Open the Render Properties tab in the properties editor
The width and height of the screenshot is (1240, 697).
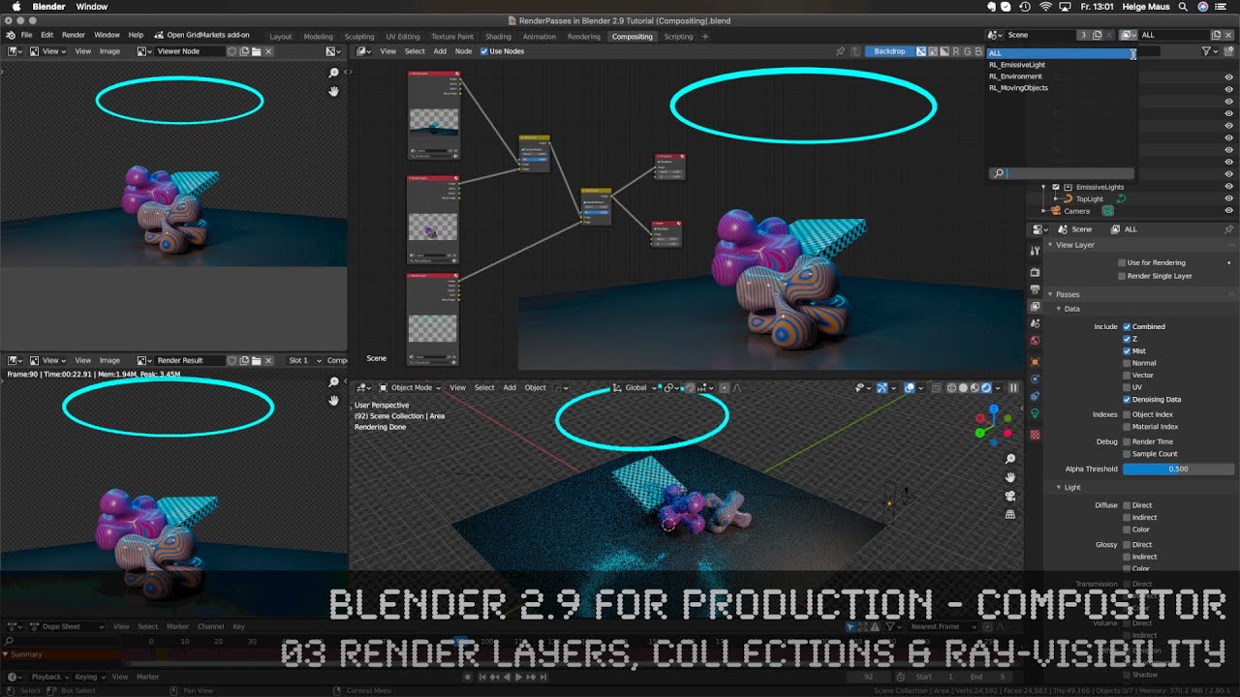(x=1036, y=271)
